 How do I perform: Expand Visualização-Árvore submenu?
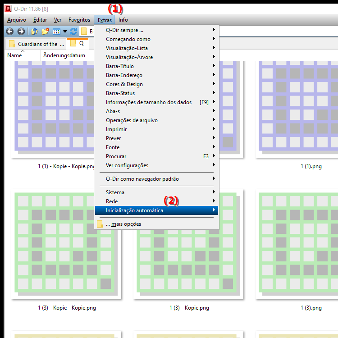coord(156,57)
